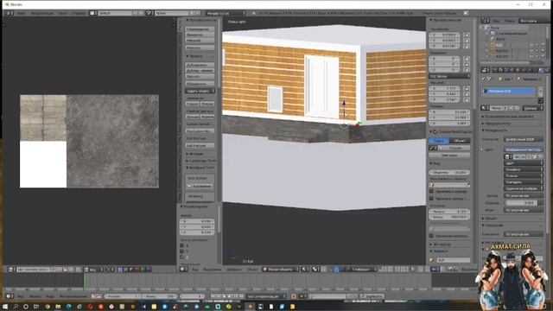
Task: Select the highlighted material slot in list
Action: tap(509, 91)
